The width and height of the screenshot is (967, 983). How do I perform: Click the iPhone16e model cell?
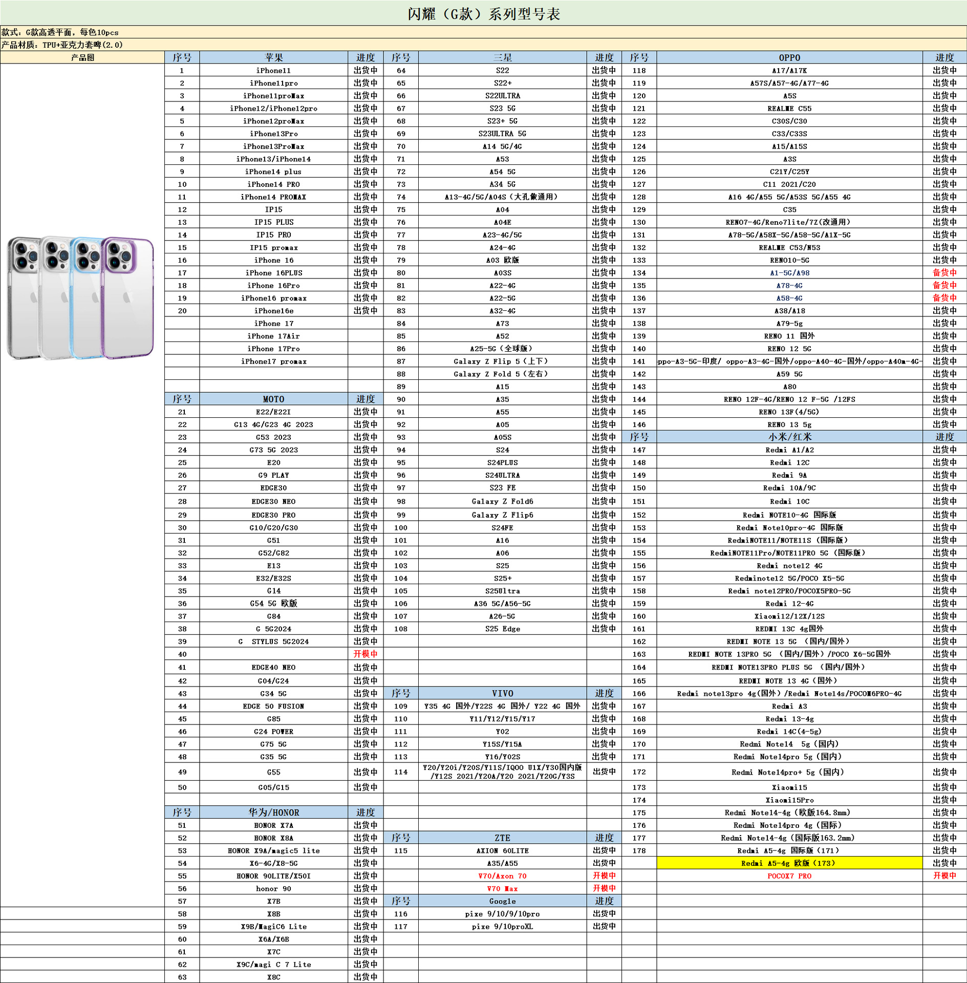pyautogui.click(x=274, y=311)
